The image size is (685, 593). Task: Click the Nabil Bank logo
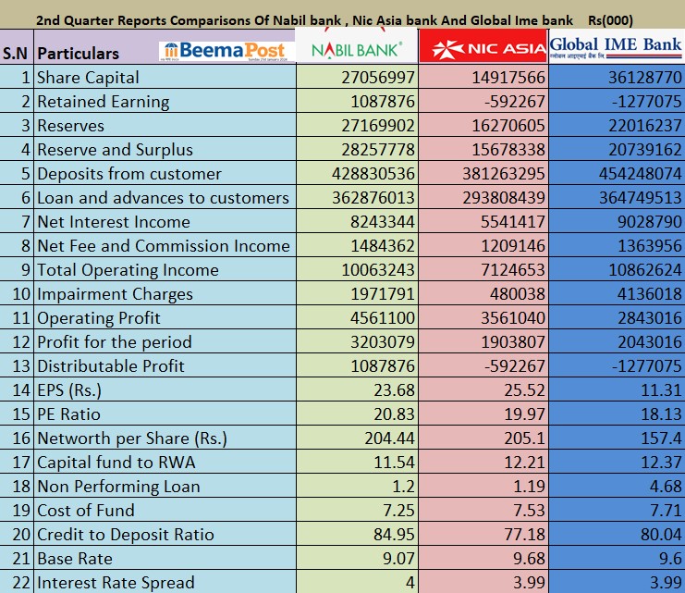(356, 48)
